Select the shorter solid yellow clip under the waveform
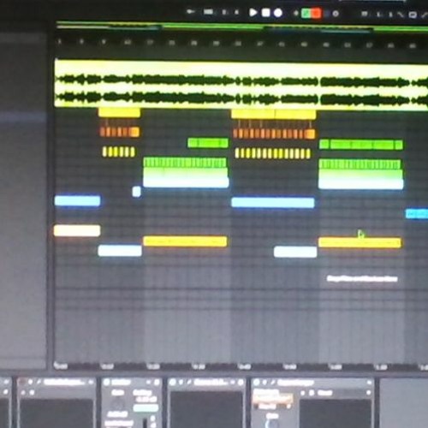This screenshot has height=428, width=428. 119,112
